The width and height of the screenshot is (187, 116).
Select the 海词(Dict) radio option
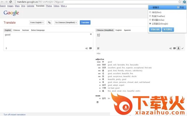pos(150,12)
